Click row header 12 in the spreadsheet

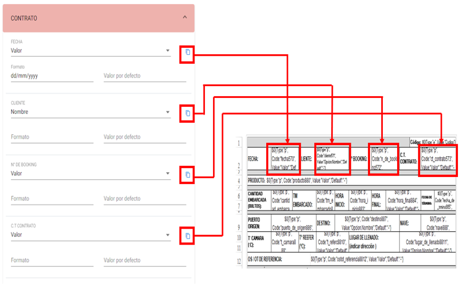tap(239, 261)
